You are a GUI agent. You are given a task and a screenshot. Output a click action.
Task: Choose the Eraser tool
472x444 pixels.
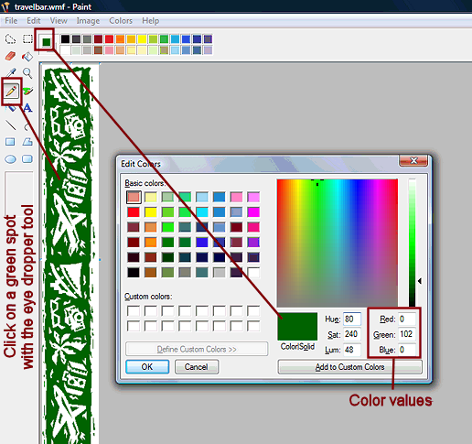10,56
